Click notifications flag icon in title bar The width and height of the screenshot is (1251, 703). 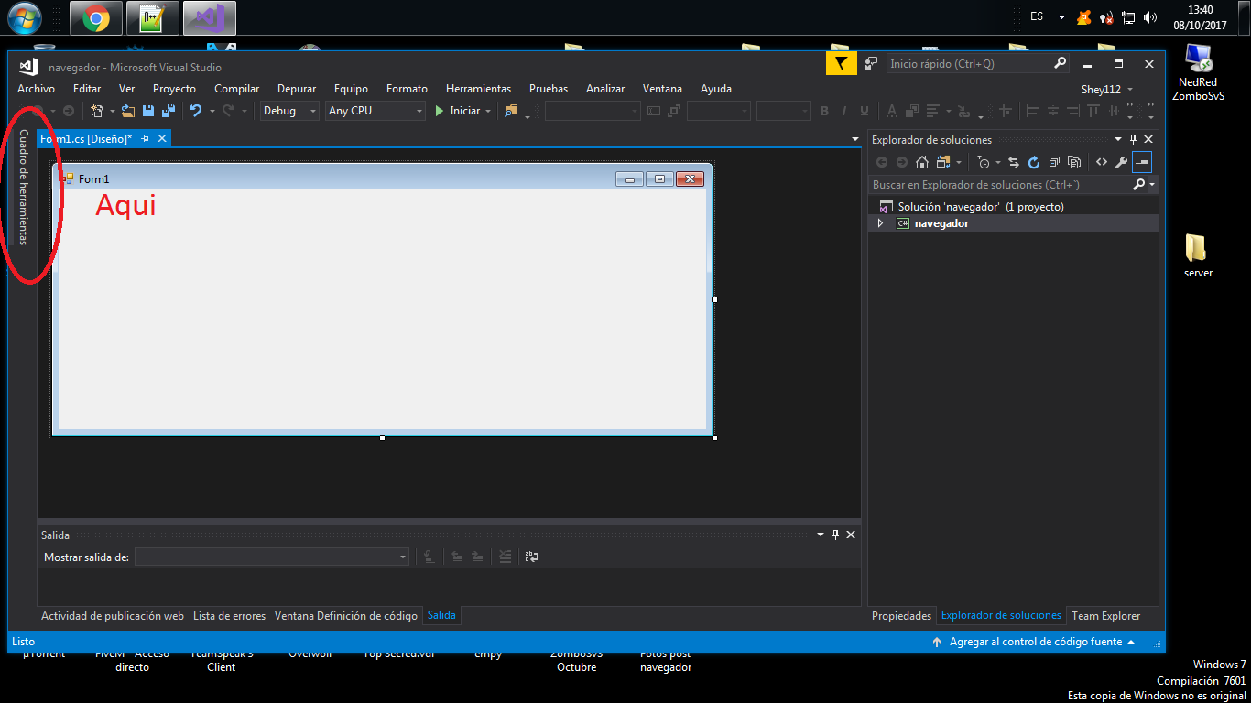[841, 64]
